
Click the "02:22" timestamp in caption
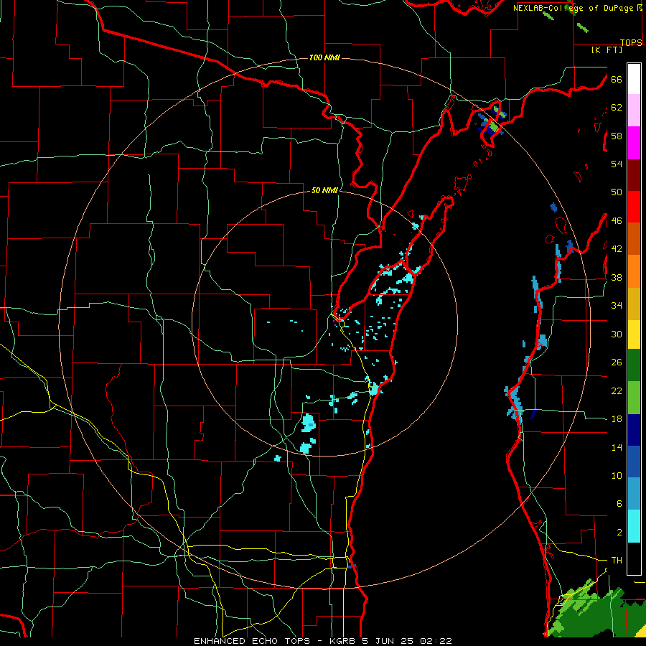(x=436, y=641)
